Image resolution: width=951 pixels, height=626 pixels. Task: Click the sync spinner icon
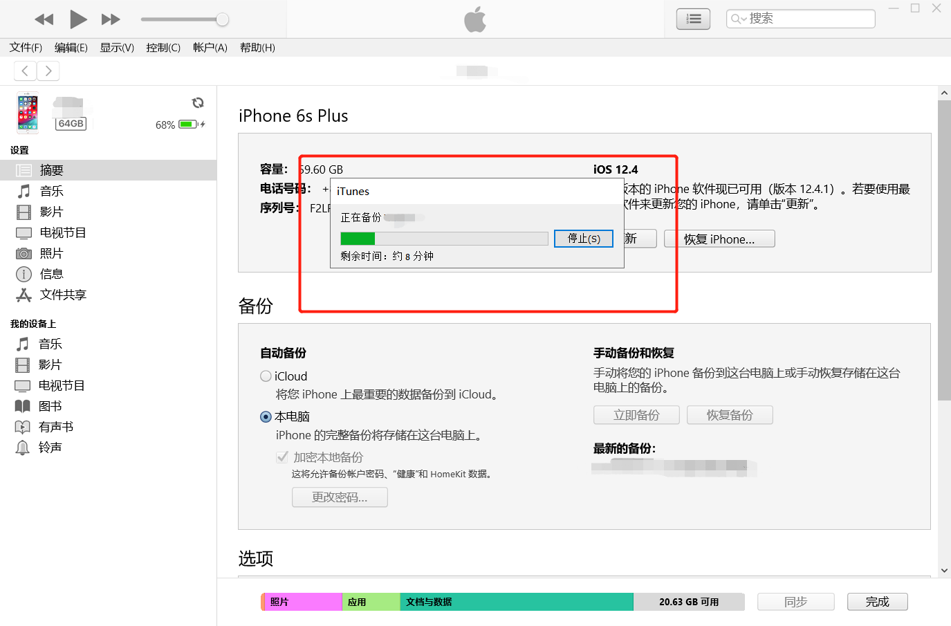(x=198, y=103)
